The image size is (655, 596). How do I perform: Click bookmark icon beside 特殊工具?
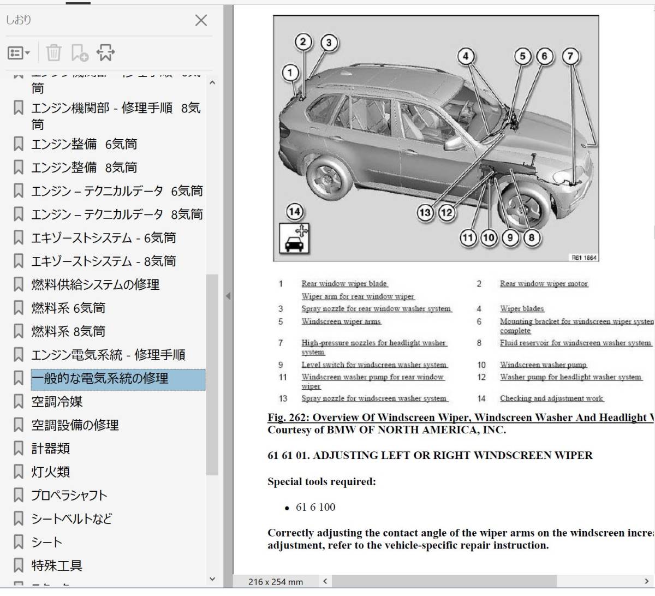point(19,566)
